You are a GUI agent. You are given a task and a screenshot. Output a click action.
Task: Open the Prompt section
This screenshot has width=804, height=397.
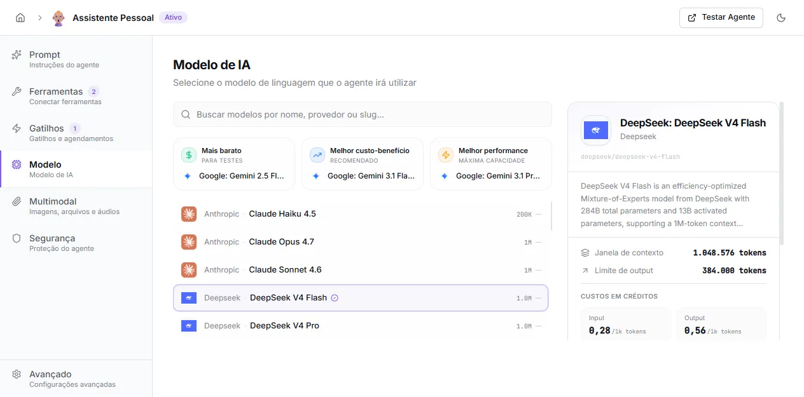coord(76,59)
